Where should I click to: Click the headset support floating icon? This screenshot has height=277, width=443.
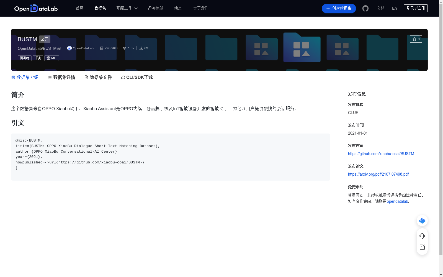[x=422, y=236]
